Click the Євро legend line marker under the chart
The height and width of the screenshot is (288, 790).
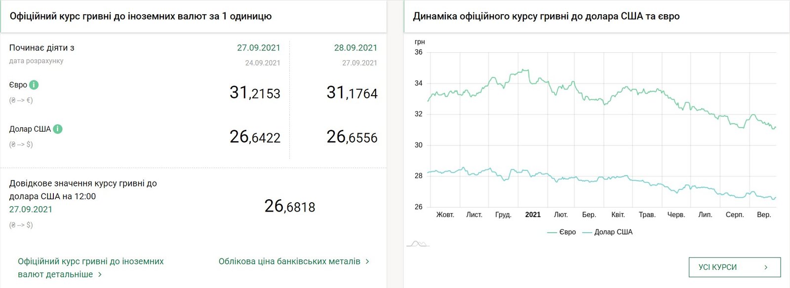tap(553, 232)
